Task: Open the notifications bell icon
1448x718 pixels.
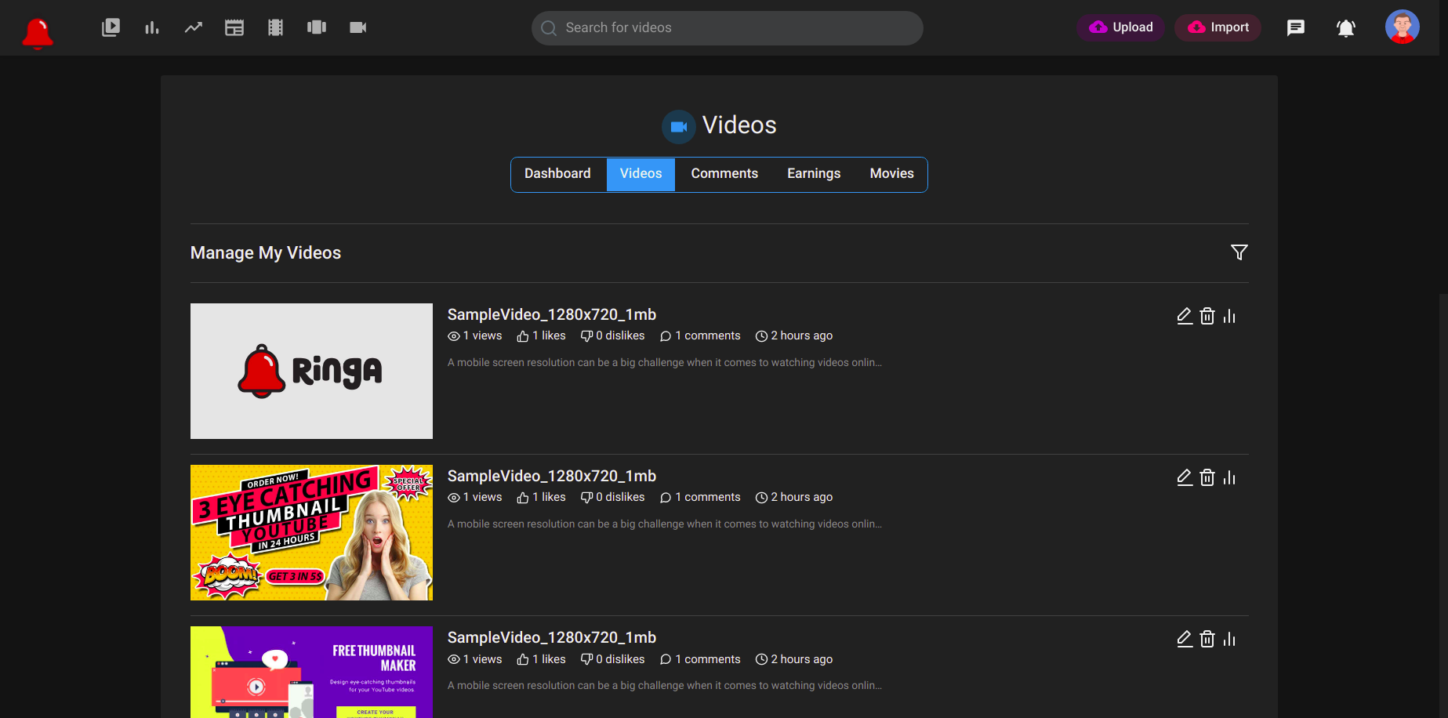Action: click(1346, 28)
